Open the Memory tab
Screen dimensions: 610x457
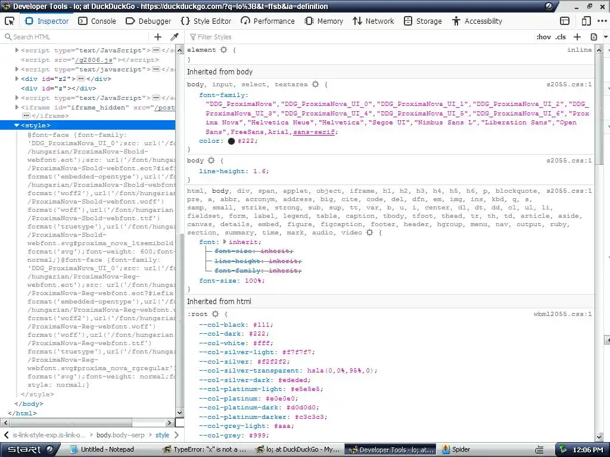point(323,21)
